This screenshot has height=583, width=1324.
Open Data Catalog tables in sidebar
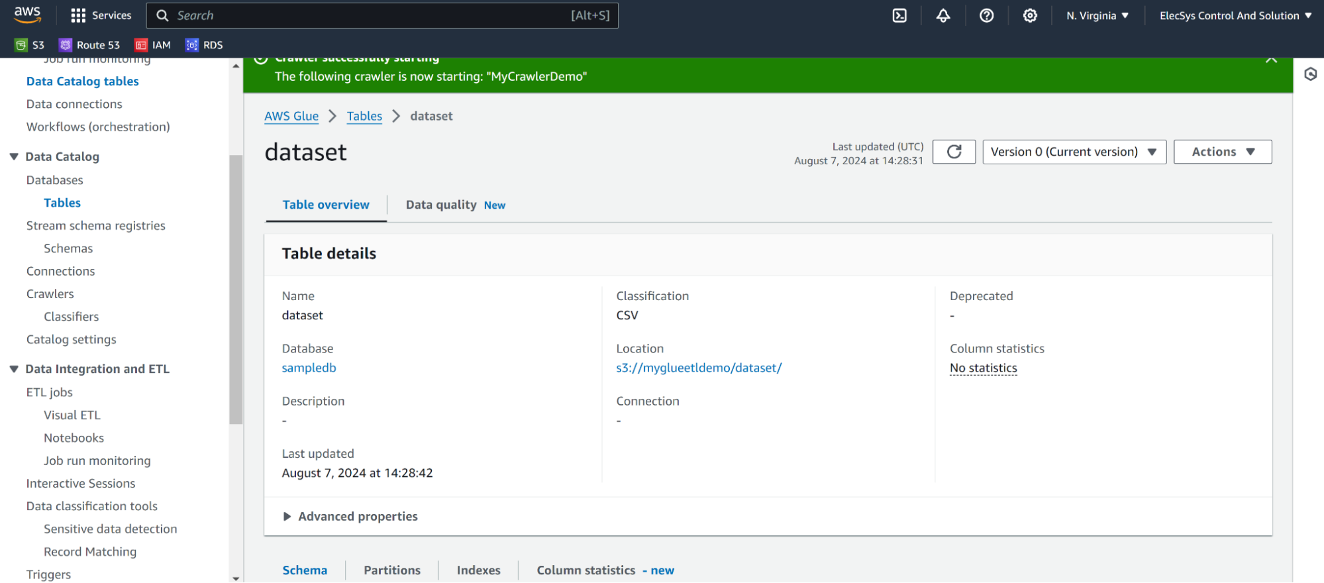coord(83,81)
